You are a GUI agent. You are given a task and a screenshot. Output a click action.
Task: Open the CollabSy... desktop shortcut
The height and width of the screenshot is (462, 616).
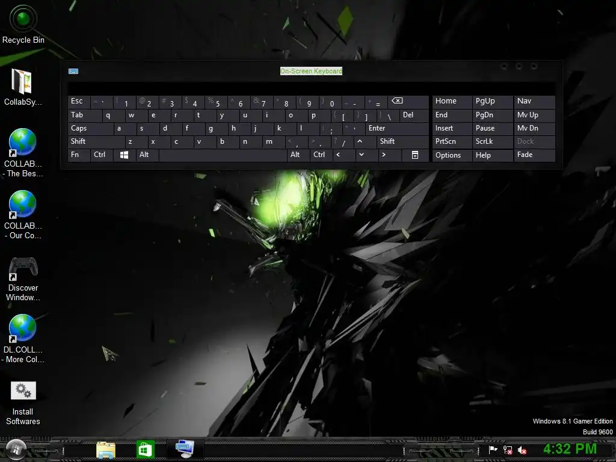coord(22,87)
